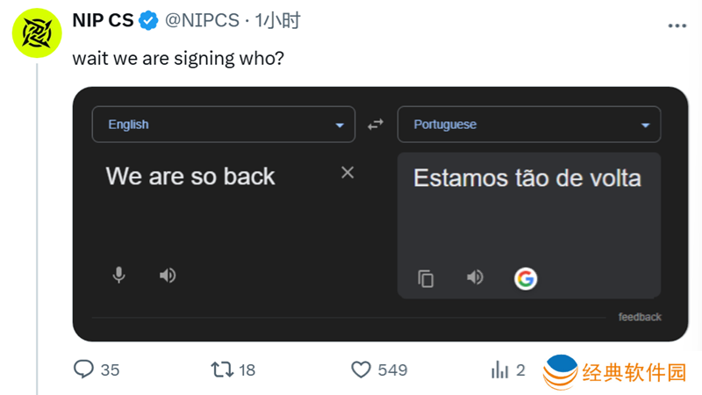Retweet the NIP CS post
Image resolution: width=702 pixels, height=395 pixels.
click(x=222, y=370)
